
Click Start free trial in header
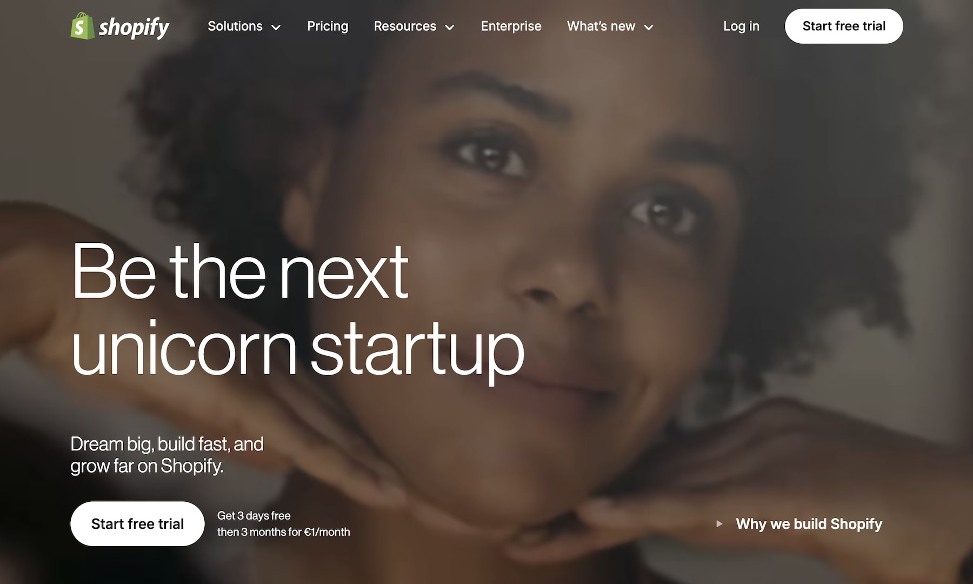tap(844, 26)
